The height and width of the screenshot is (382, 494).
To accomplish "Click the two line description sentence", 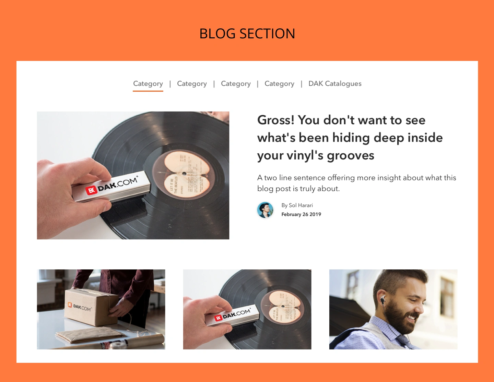I will pos(357,183).
